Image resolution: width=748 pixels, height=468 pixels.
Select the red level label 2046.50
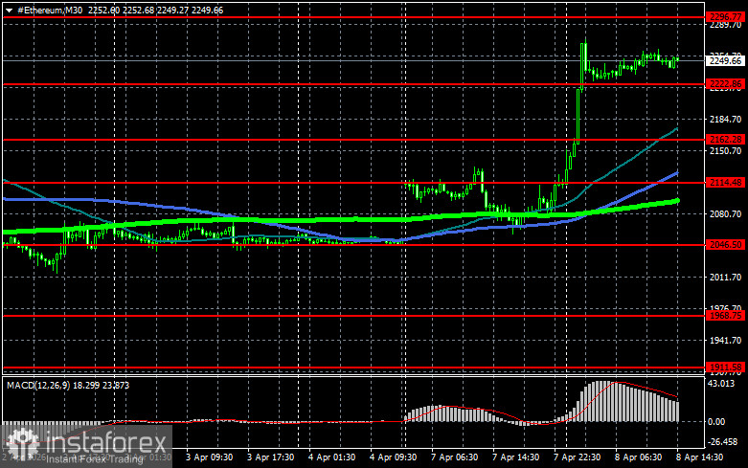pos(725,244)
